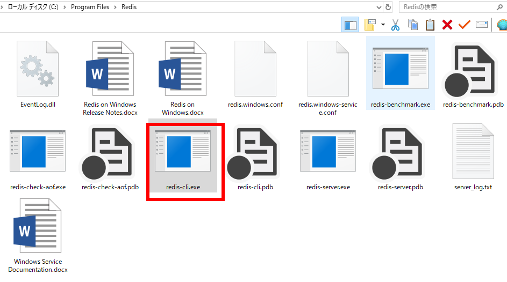Click the Program Files breadcrumb

(x=90, y=7)
